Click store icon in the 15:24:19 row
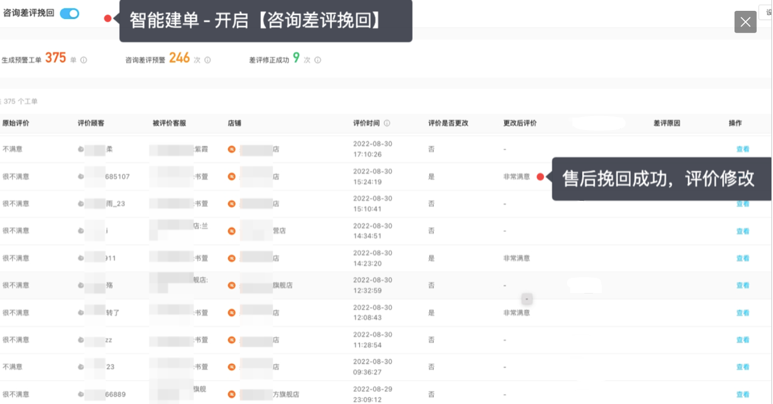Image resolution: width=773 pixels, height=404 pixels. 231,177
